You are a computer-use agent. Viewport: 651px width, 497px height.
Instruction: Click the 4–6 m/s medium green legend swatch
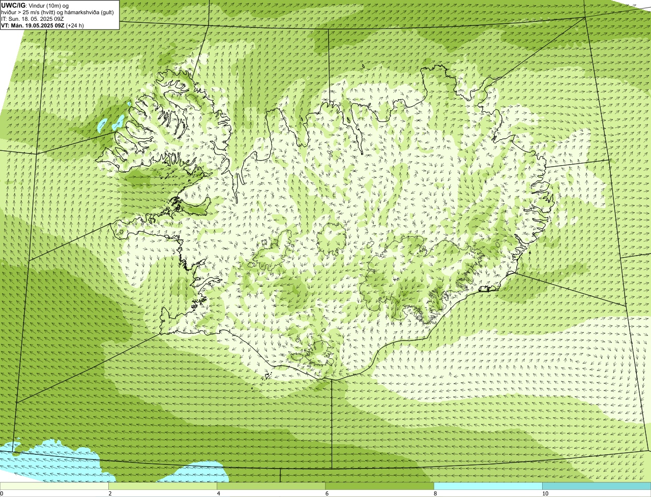tap(271, 486)
